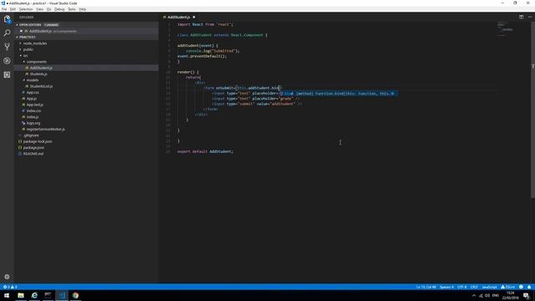
Task: Open the Tasks menu
Action: pyautogui.click(x=72, y=9)
